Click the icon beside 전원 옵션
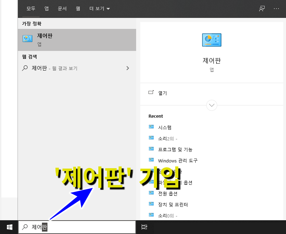The height and width of the screenshot is (234, 286). [151, 193]
